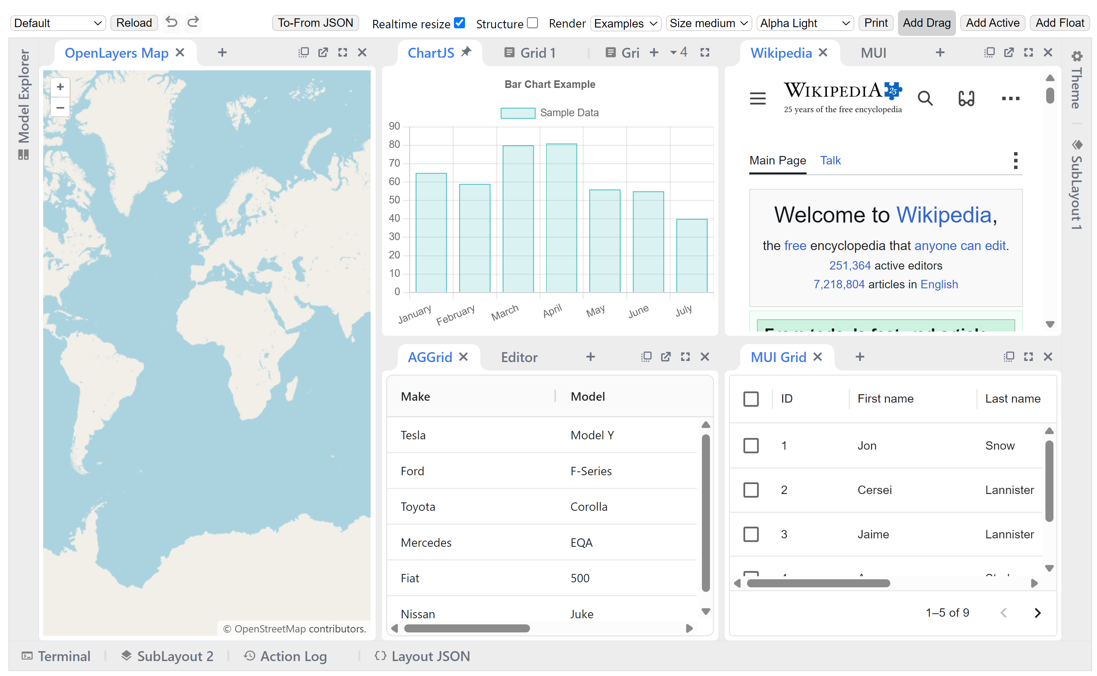Select the checkbox for Jon Snow row
Screen dimensions: 1097x676
pos(751,445)
